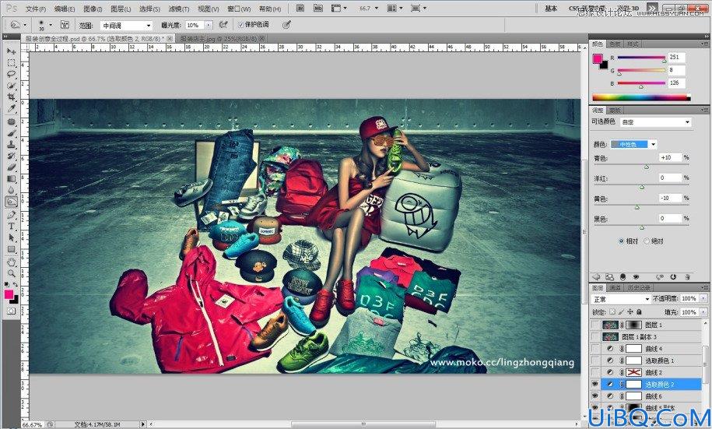Switch to the 服装吉士.jpg document tab
The image size is (712, 429).
(x=219, y=39)
